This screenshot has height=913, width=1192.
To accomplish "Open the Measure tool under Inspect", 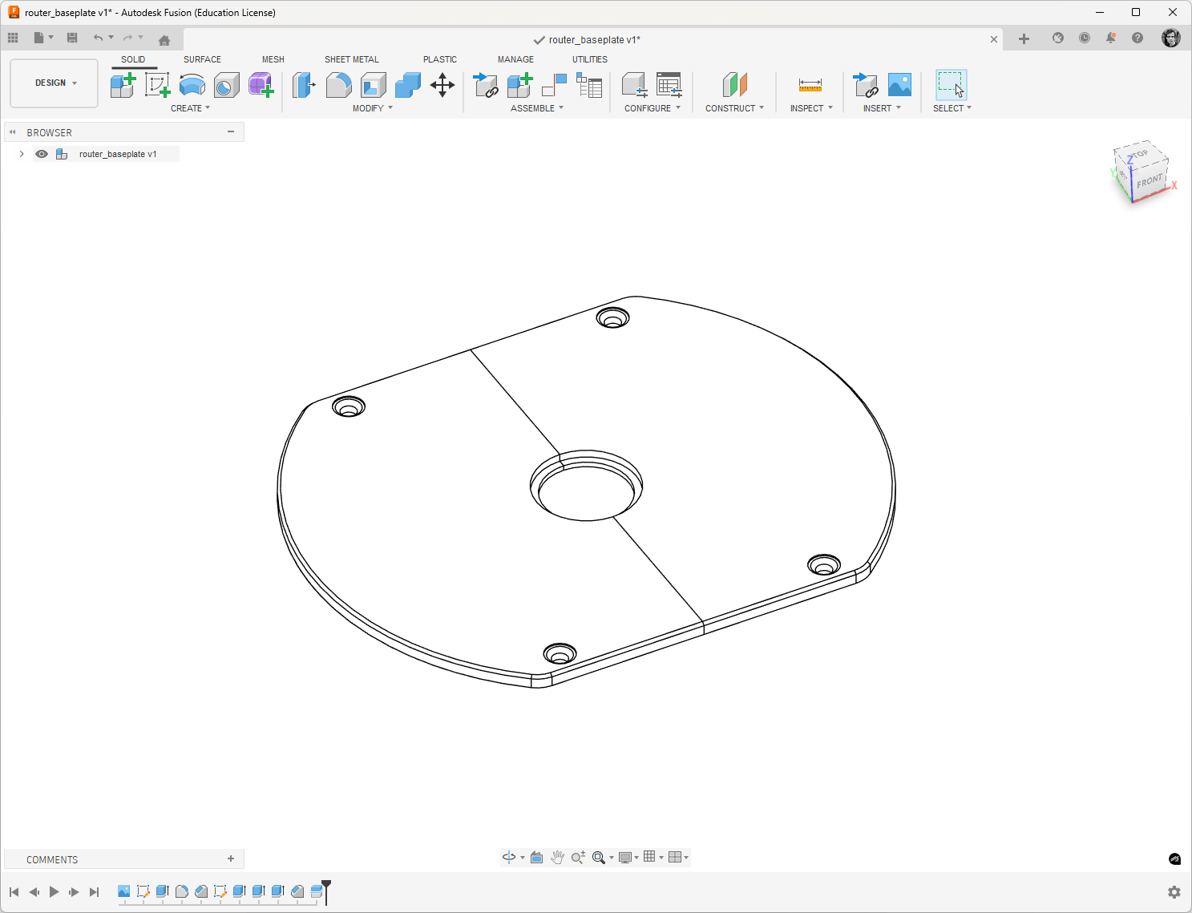I will [x=810, y=85].
